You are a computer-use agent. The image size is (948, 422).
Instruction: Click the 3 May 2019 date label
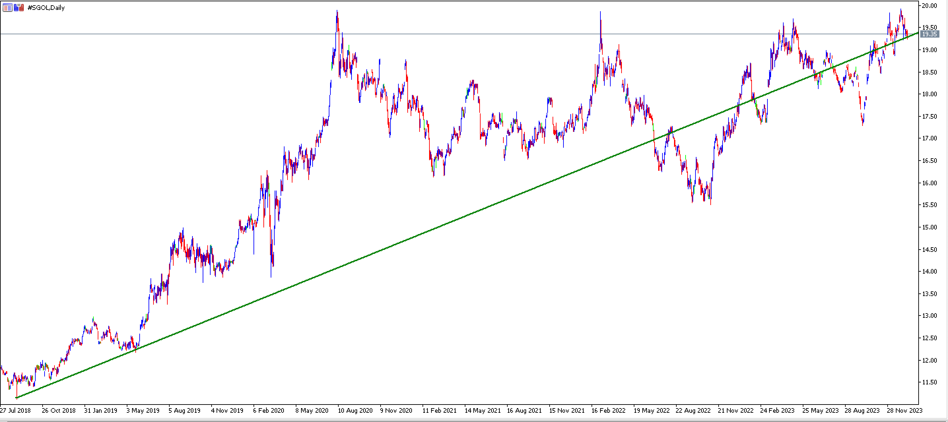tap(143, 410)
